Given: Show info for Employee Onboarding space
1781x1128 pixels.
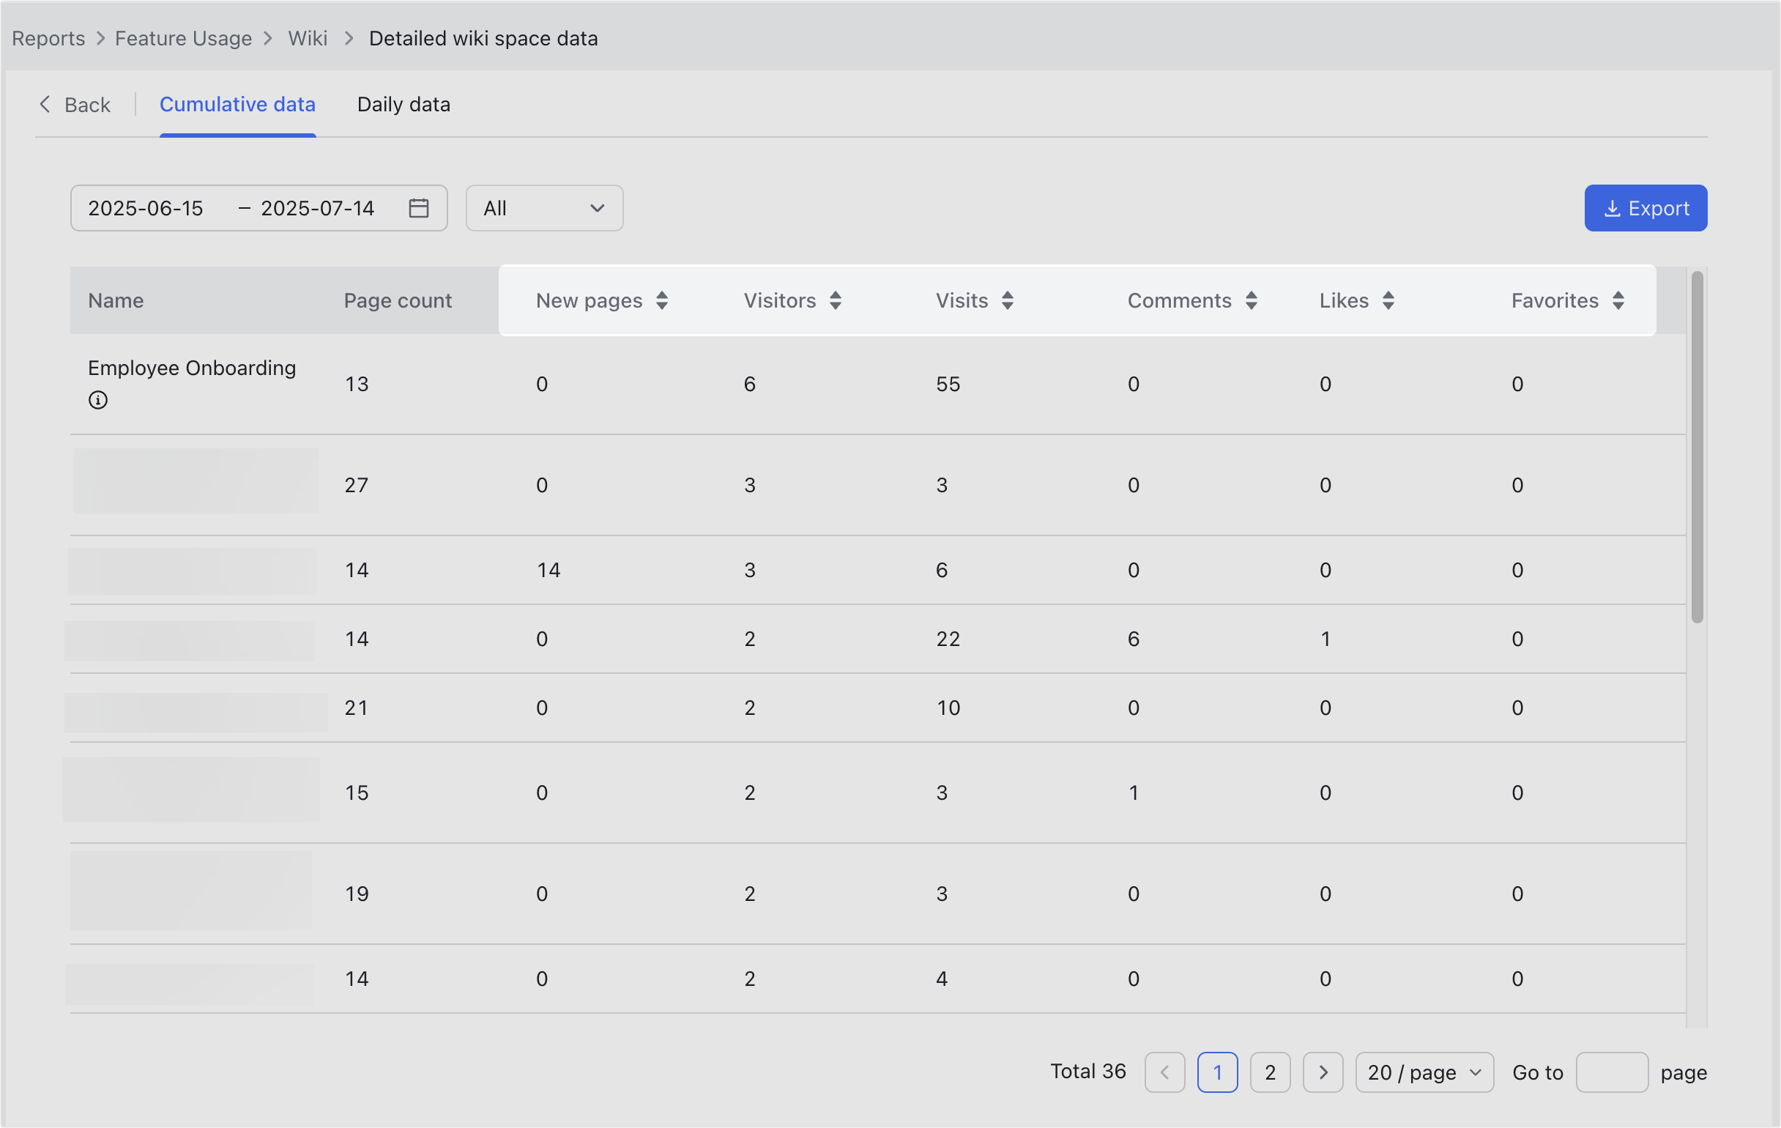Looking at the screenshot, I should [x=97, y=400].
